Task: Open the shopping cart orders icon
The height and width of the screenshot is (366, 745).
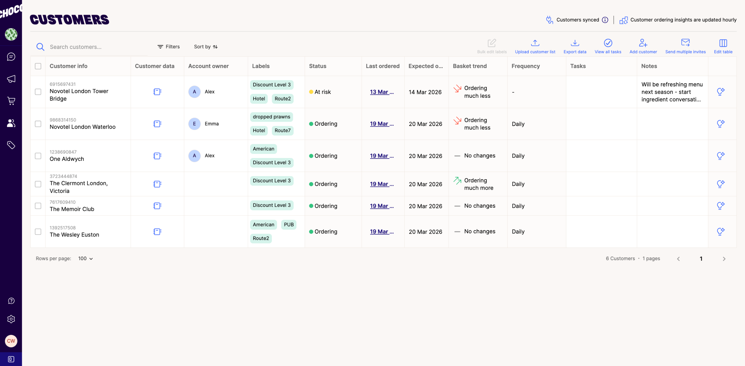Action: pos(11,101)
